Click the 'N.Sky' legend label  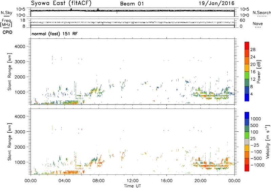6,13
